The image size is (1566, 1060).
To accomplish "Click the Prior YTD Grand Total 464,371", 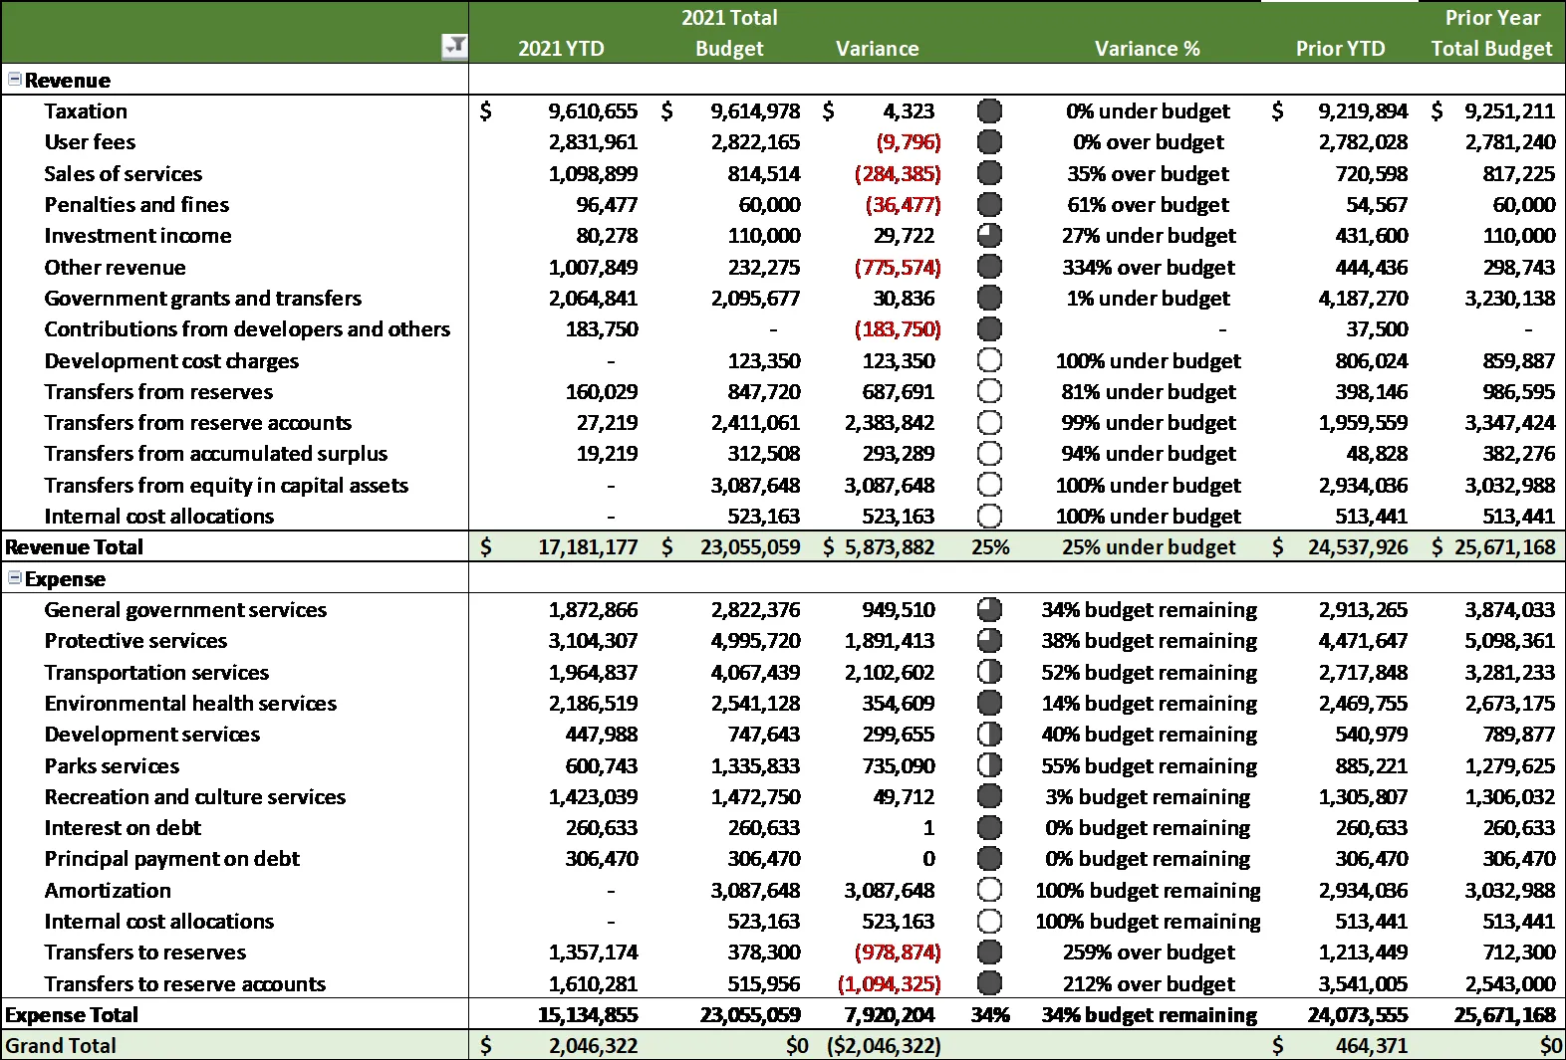I will tap(1371, 1045).
